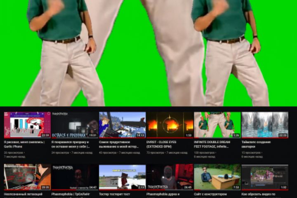Open the thumbnail with a desk in a swamp
The width and height of the screenshot is (297, 198).
click(x=217, y=177)
